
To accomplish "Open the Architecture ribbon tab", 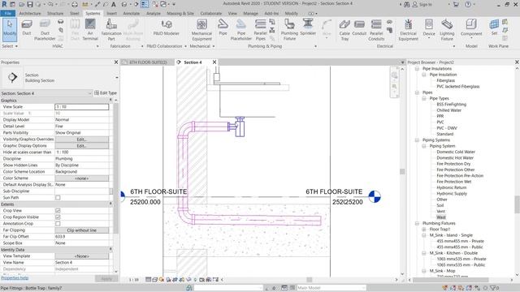I will 30,13.
